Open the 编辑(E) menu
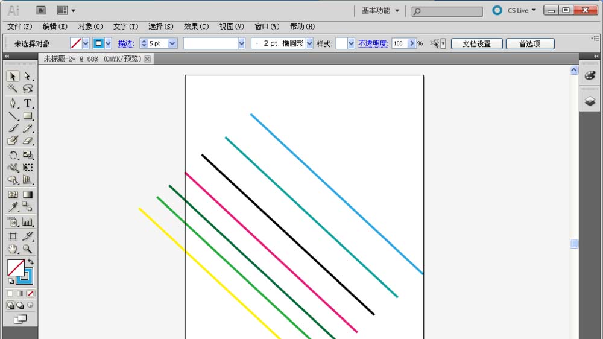 click(55, 27)
